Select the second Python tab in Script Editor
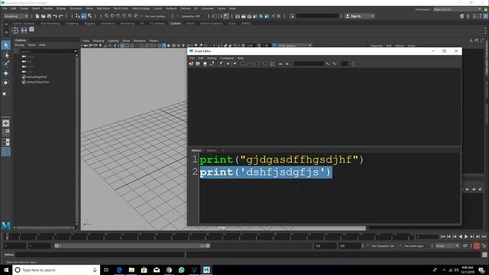This screenshot has height=275, width=489. point(212,150)
